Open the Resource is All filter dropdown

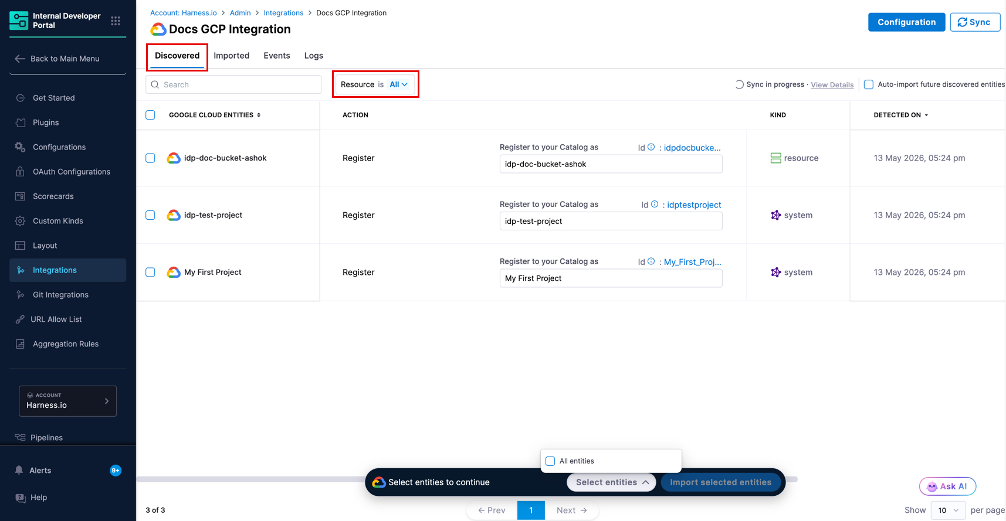point(375,84)
